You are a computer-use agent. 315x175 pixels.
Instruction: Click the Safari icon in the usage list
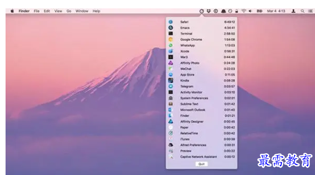click(x=170, y=22)
